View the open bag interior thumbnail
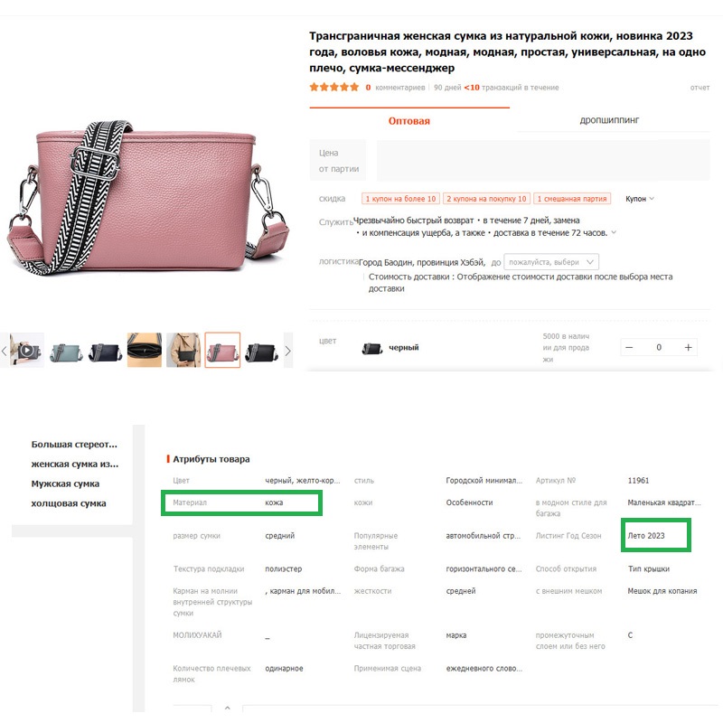The width and height of the screenshot is (723, 723). [145, 350]
